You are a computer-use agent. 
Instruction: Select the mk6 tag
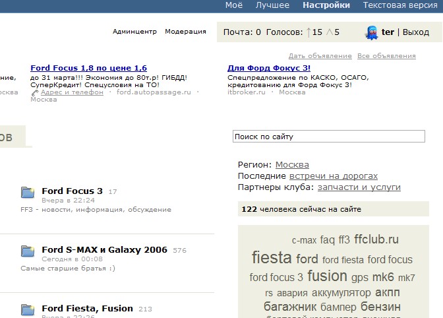[x=383, y=277]
